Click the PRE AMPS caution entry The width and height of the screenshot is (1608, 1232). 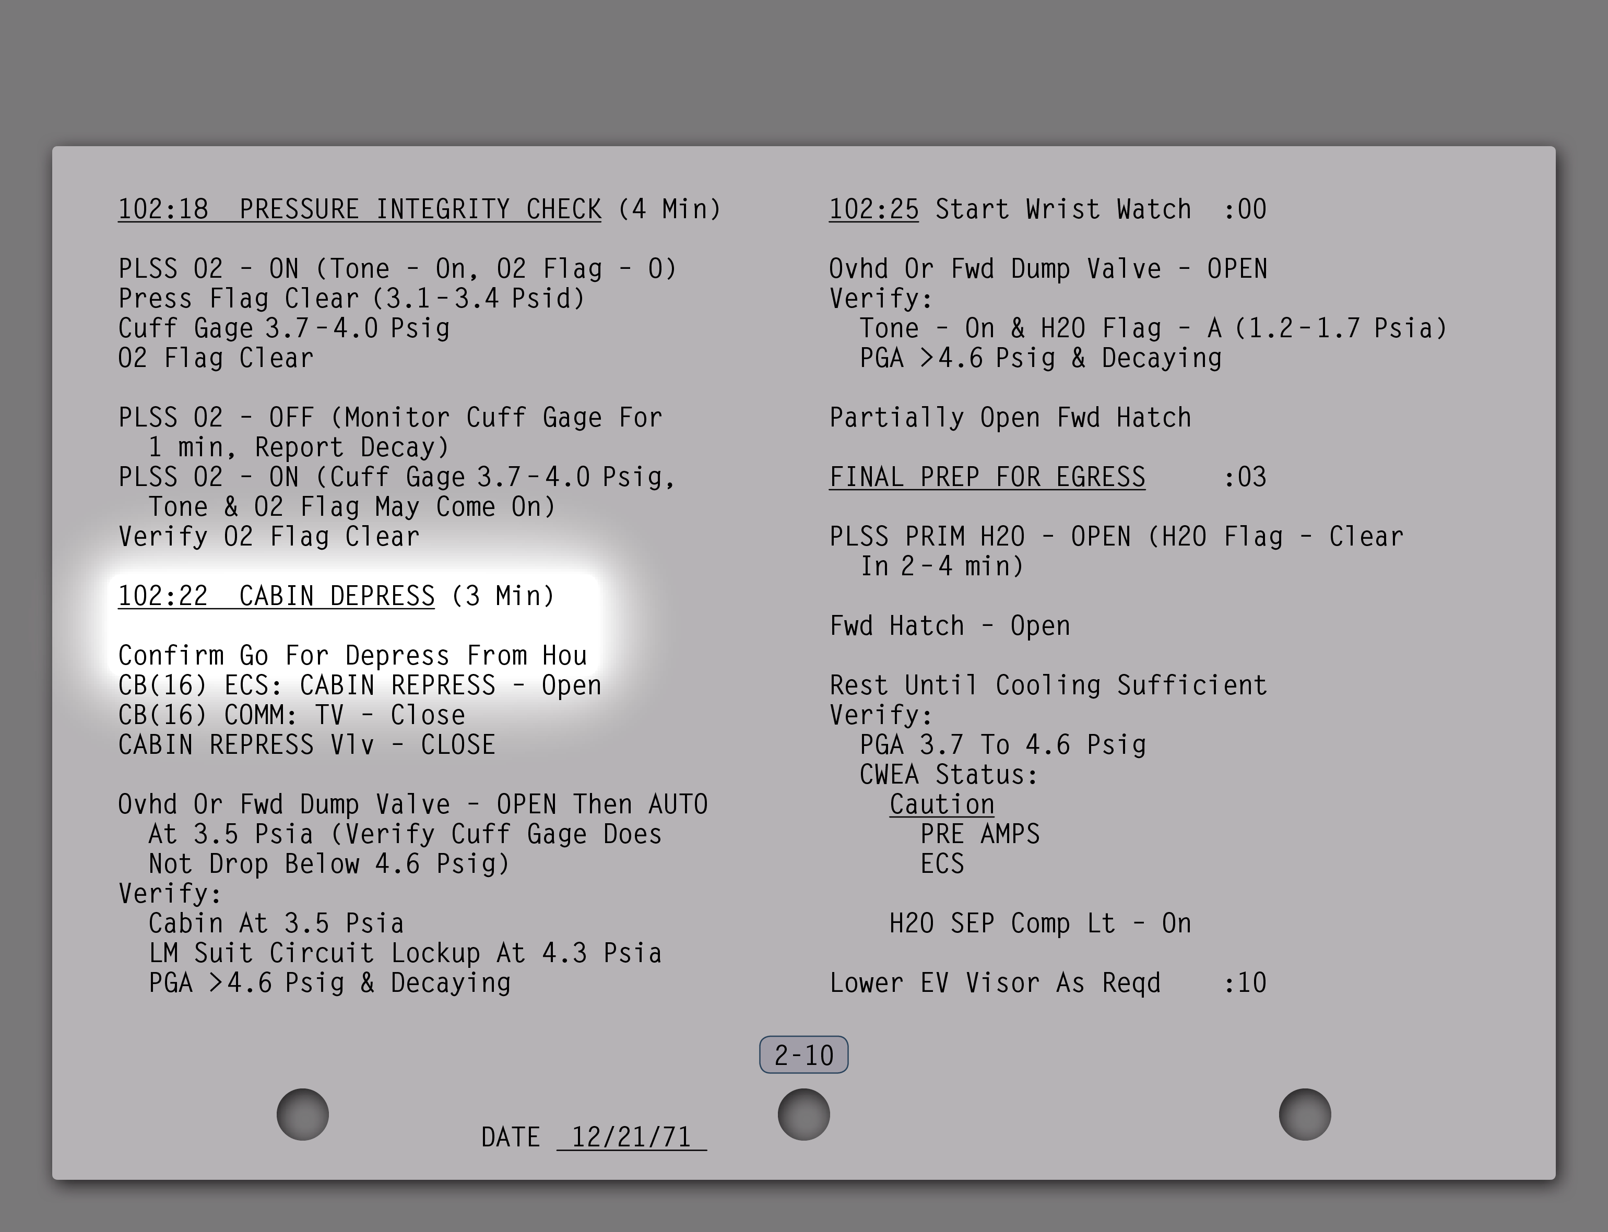tap(979, 834)
